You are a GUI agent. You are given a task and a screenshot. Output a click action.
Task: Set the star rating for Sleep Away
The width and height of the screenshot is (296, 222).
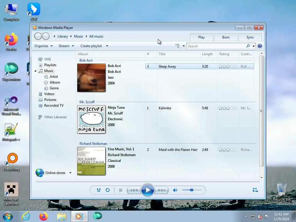[228, 66]
